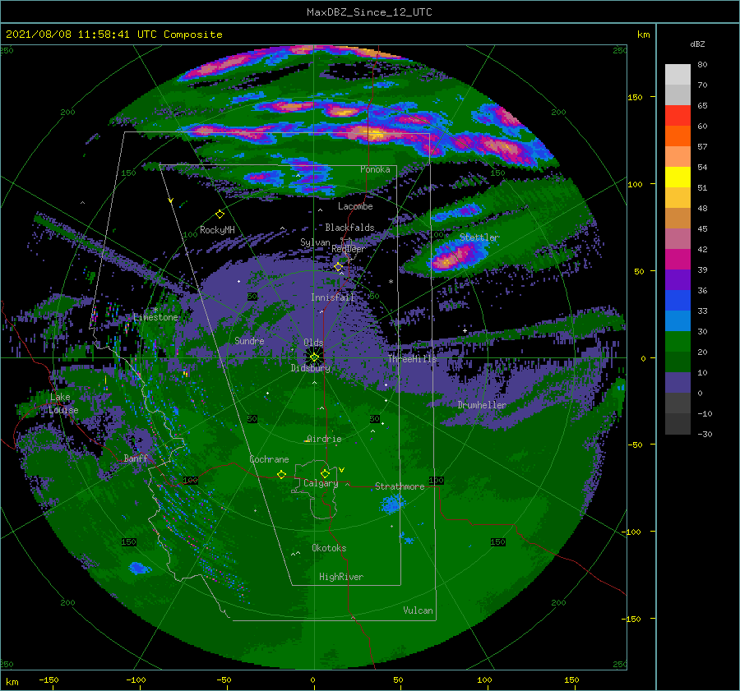
Task: Select the -30 value at legend bottom
Action: pyautogui.click(x=705, y=434)
